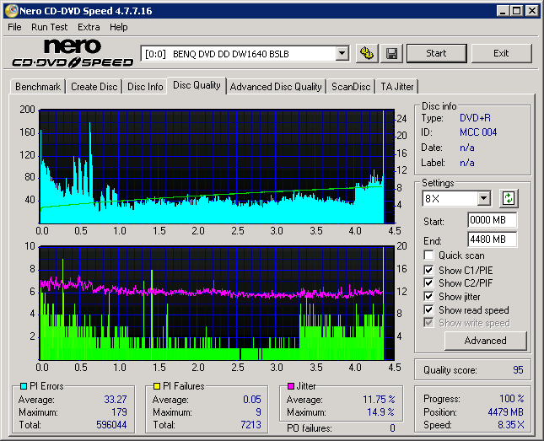Click the End position MB field
This screenshot has width=544, height=441.
pyautogui.click(x=492, y=239)
